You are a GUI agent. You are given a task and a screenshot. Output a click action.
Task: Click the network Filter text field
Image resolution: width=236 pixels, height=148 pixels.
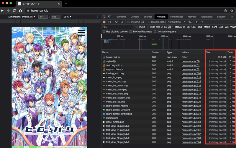click(x=117, y=27)
